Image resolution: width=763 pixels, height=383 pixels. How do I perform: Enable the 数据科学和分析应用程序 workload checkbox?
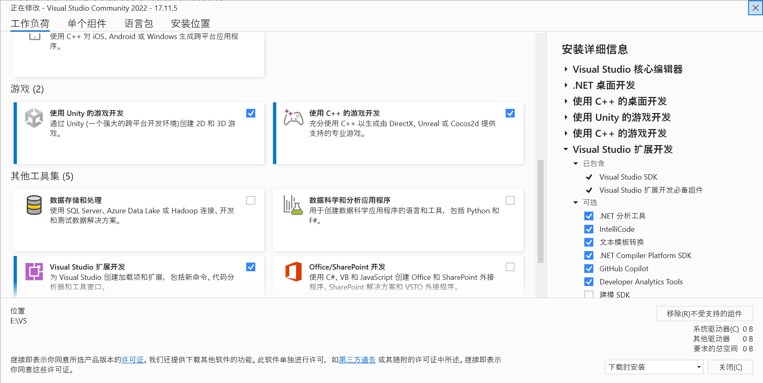point(510,201)
